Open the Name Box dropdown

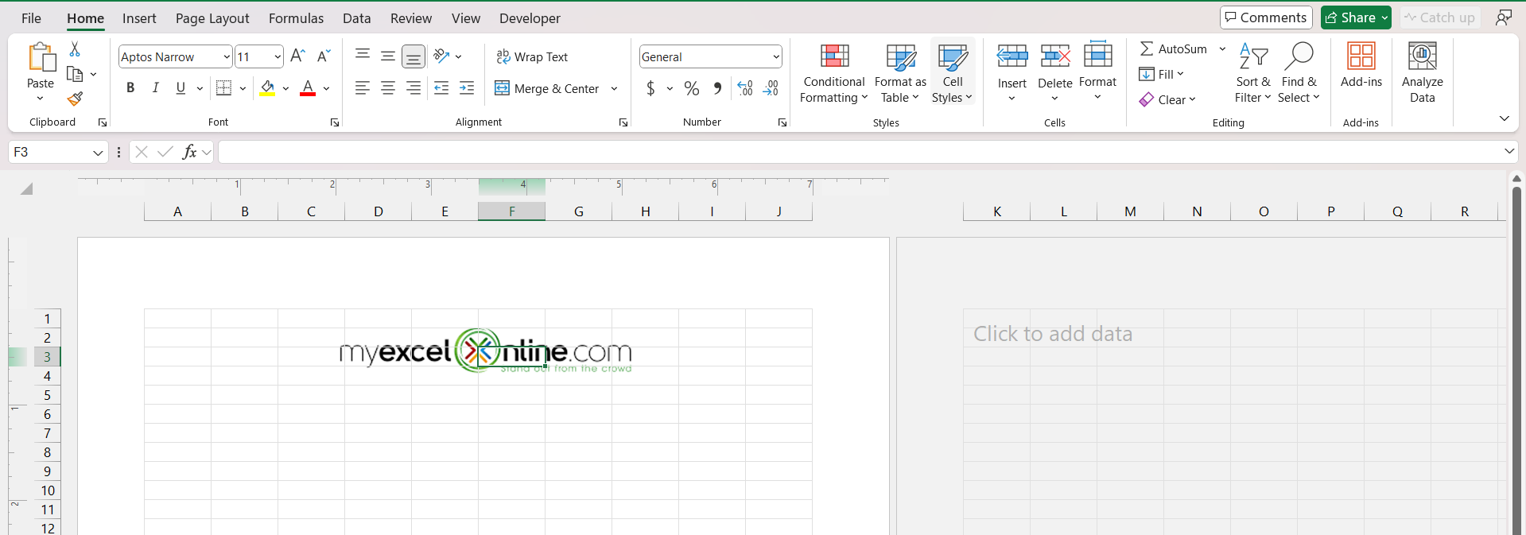click(98, 152)
